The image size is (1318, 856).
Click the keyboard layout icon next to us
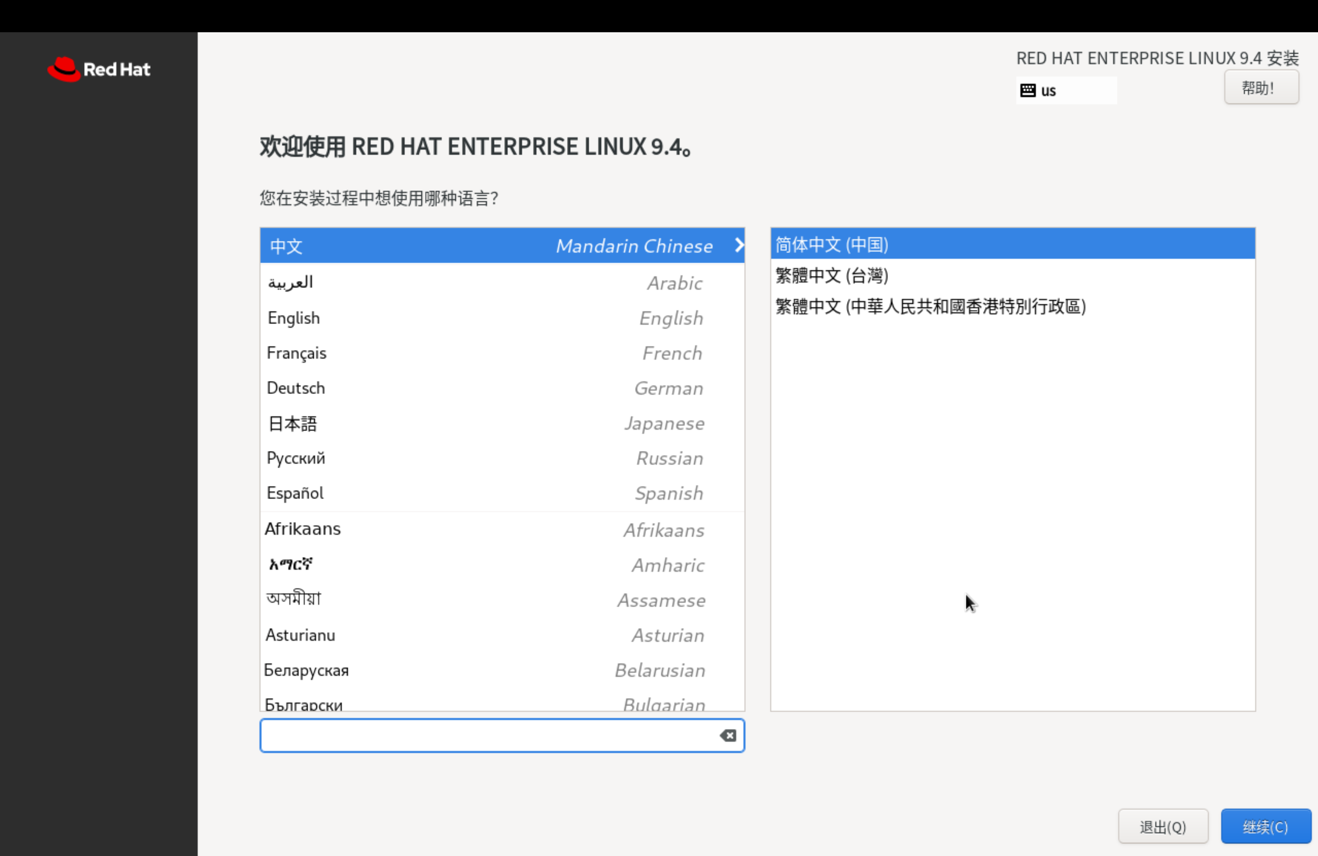1028,90
